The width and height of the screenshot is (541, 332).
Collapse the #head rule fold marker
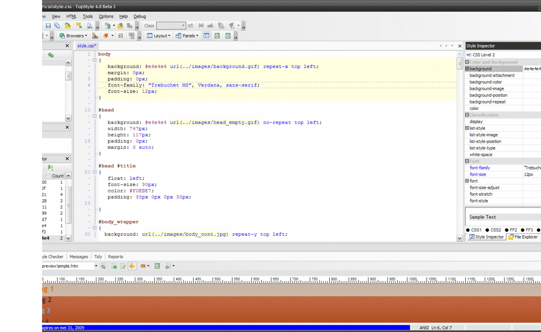(94, 116)
